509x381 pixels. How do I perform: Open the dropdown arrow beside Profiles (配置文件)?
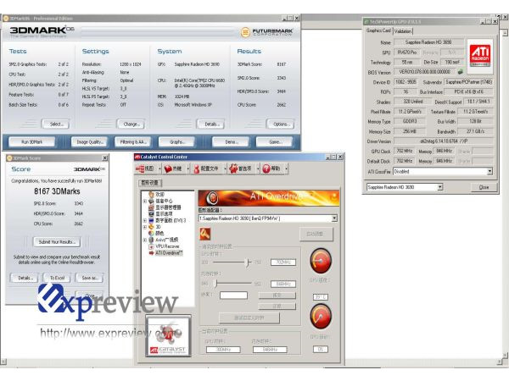pyautogui.click(x=225, y=168)
